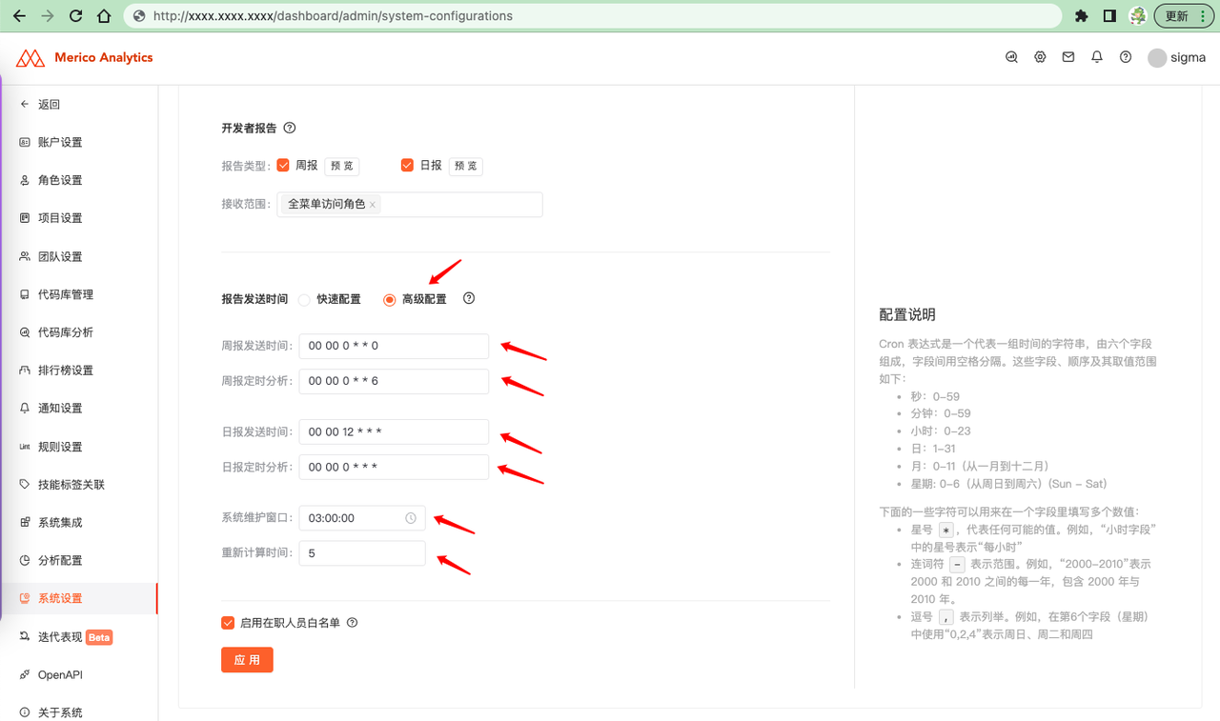Toggle the browser side panel icon
Image resolution: width=1220 pixels, height=721 pixels.
click(x=1109, y=16)
